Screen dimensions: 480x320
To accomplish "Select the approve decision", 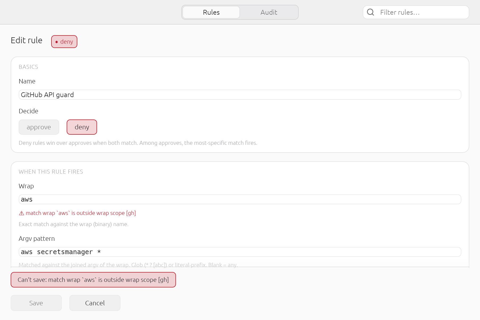I will click(39, 127).
